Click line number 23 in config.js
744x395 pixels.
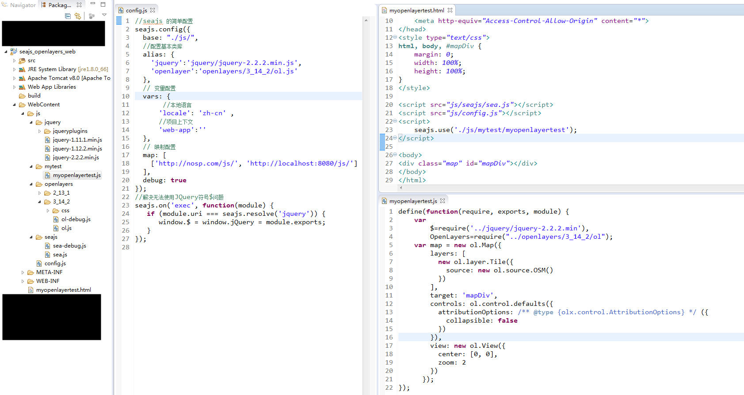[x=126, y=205]
